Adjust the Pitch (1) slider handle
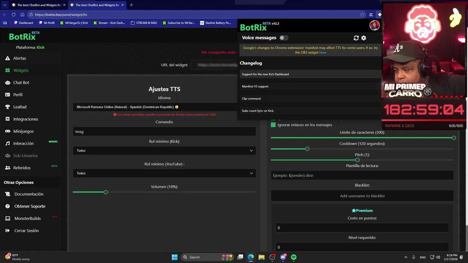Image resolution: width=468 pixels, height=263 pixels. (x=357, y=160)
